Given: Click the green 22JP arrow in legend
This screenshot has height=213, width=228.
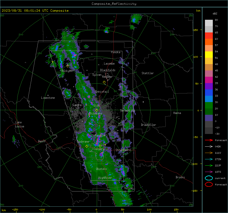Looking at the screenshot, I should [209, 165].
